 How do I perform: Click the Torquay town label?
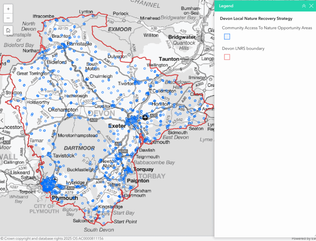[x=143, y=169]
